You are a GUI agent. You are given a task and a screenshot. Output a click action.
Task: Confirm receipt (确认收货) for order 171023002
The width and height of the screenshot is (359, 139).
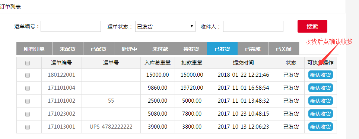321,114
